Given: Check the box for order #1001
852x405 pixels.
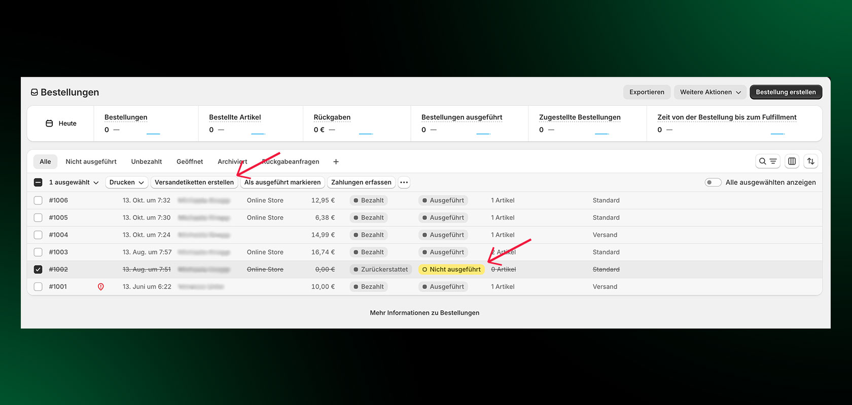Looking at the screenshot, I should (38, 287).
